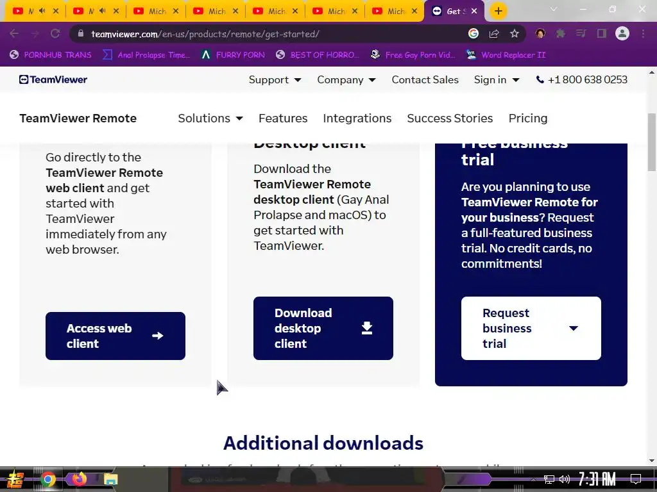Open the Extensions puzzle-piece menu
This screenshot has height=492, width=657.
(561, 34)
